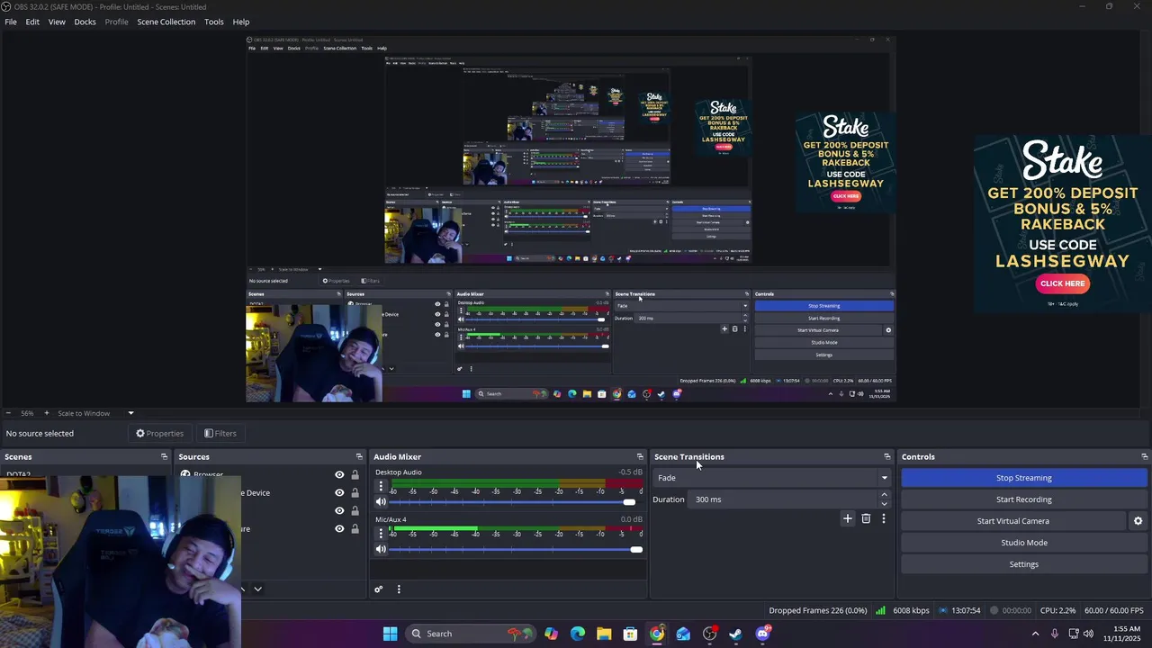The height and width of the screenshot is (648, 1152).
Task: Open the Edit menu
Action: pyautogui.click(x=32, y=22)
